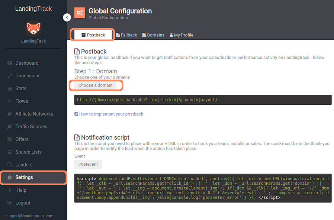This screenshot has height=220, width=334.
Task: Click the postback URL code box
Action: click(x=203, y=100)
